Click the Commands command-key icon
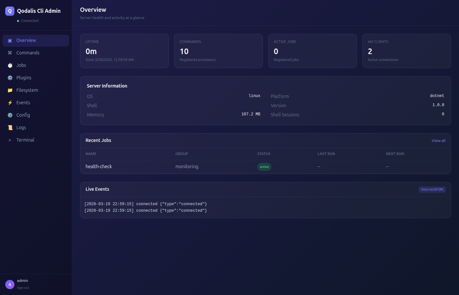This screenshot has width=459, height=295. pyautogui.click(x=10, y=53)
